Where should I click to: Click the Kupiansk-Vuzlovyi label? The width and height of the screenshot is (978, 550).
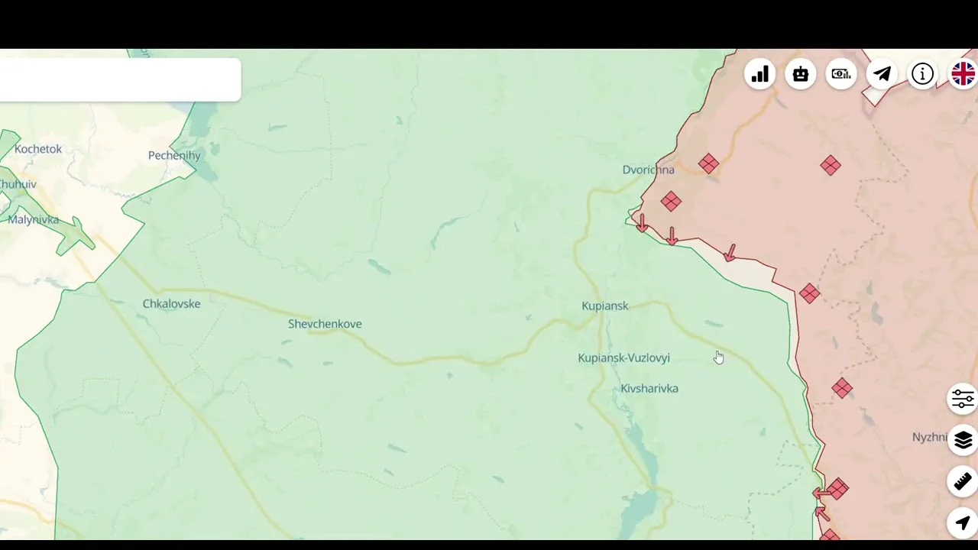[x=624, y=357]
